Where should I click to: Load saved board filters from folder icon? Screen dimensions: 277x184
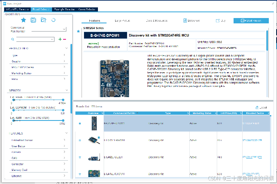pos(43,20)
